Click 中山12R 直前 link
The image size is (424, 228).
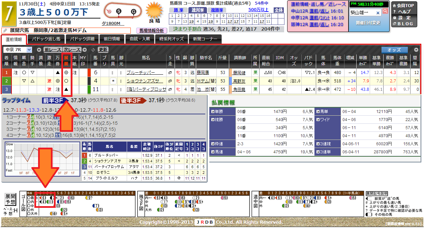pos(313,11)
